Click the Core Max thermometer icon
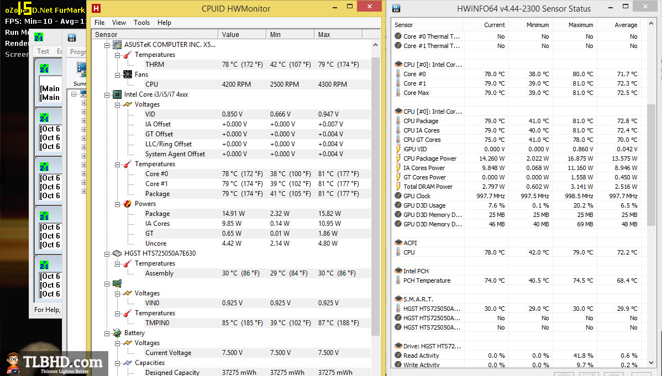 coord(398,92)
